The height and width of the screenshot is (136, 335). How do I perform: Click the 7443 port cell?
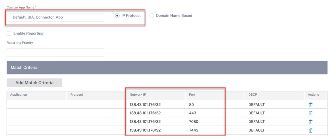tap(194, 130)
